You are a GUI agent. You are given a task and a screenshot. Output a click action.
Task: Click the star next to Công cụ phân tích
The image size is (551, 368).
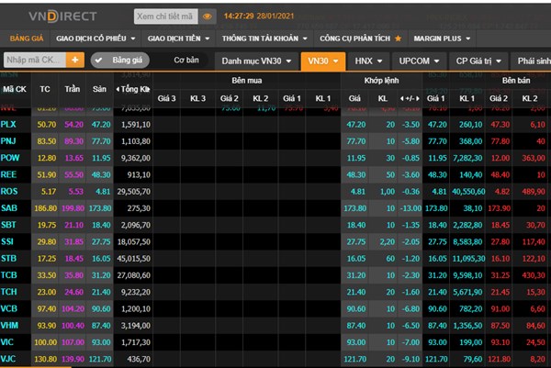(399, 39)
